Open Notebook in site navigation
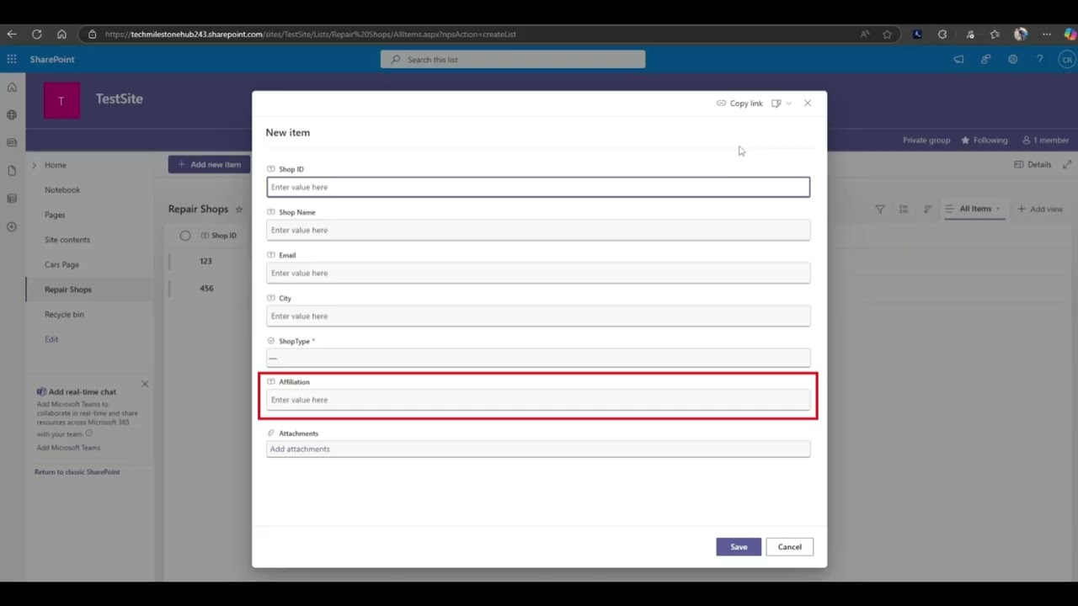1078x606 pixels. coord(62,190)
